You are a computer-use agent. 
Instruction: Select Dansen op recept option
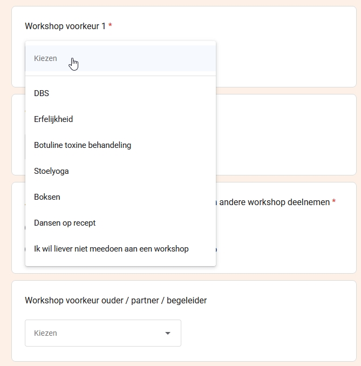coord(65,223)
